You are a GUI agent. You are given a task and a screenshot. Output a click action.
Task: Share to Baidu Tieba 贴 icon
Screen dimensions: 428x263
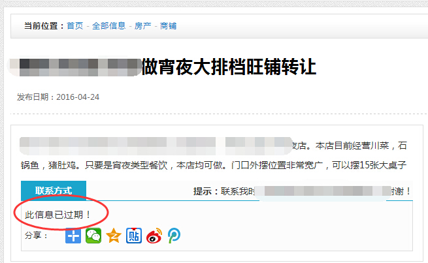[134, 236]
